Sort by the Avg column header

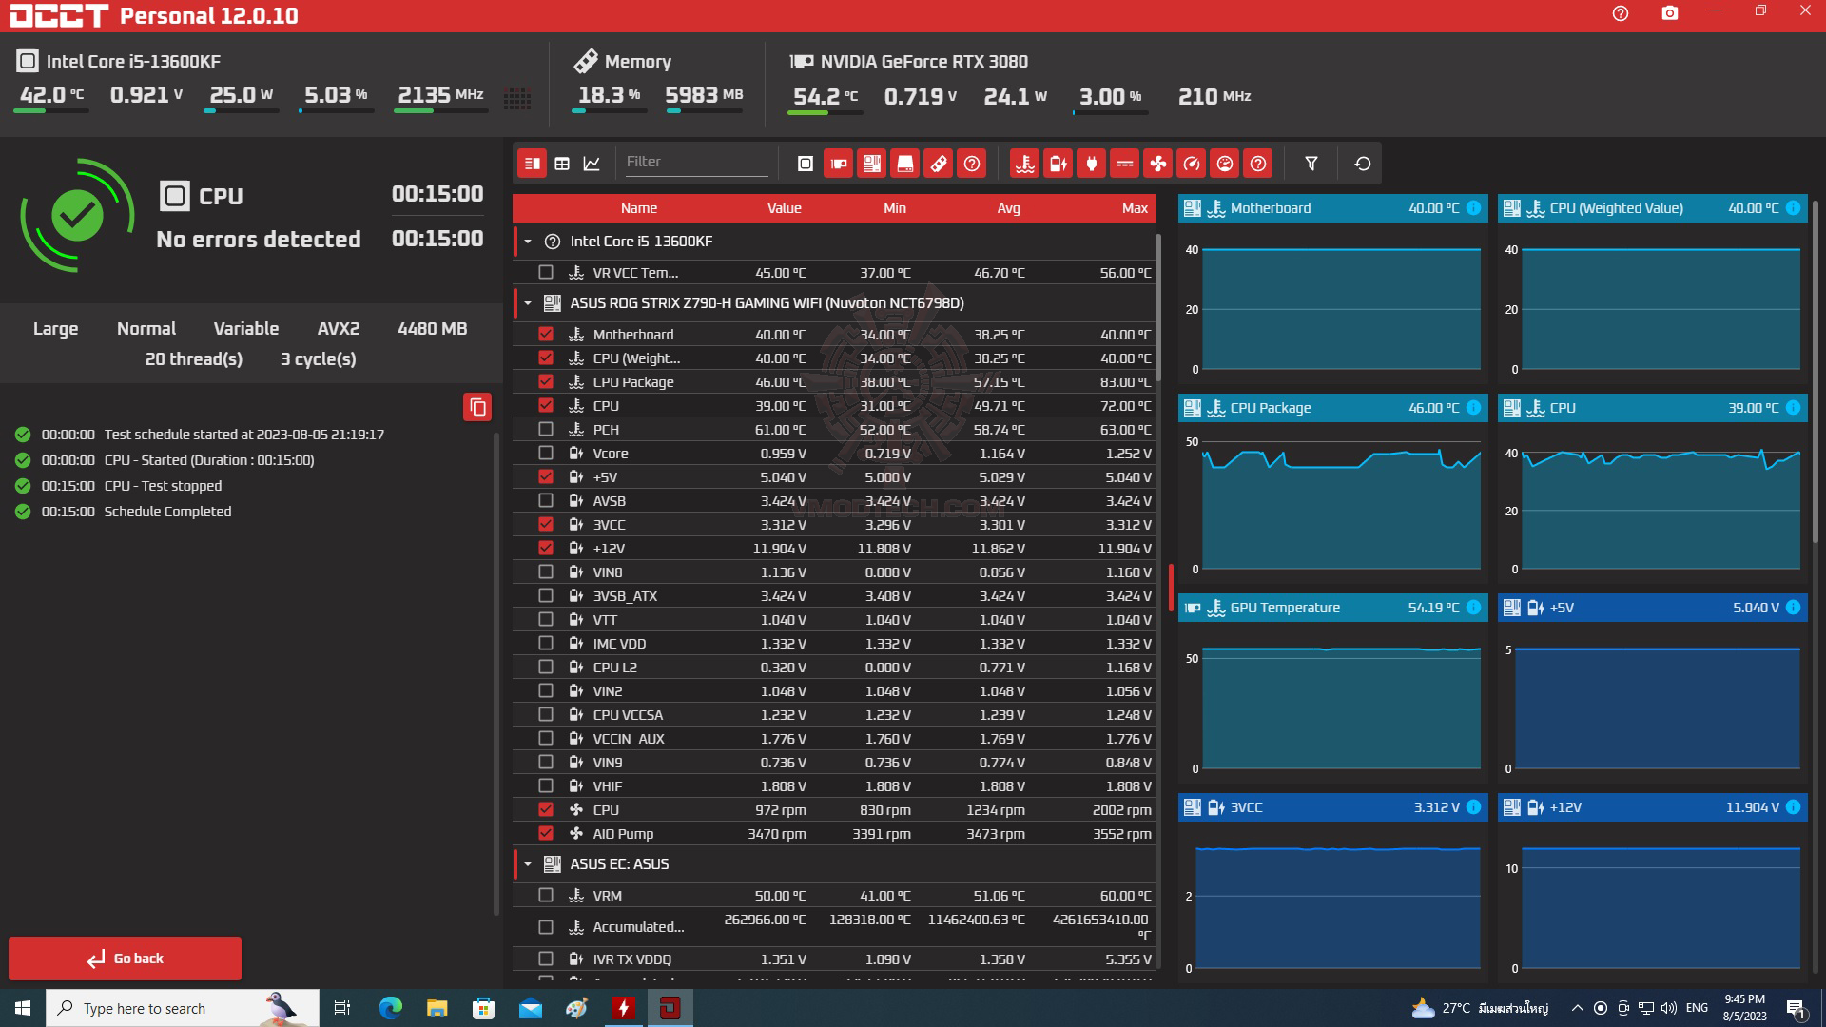click(x=1008, y=208)
